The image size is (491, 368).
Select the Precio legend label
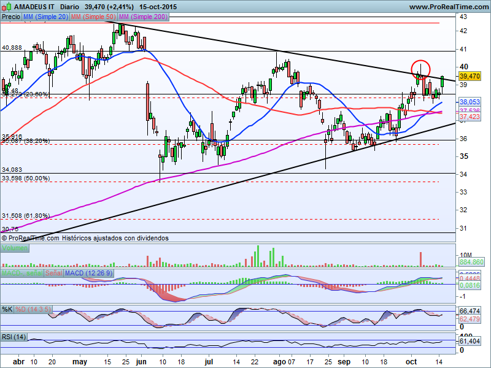click(11, 17)
